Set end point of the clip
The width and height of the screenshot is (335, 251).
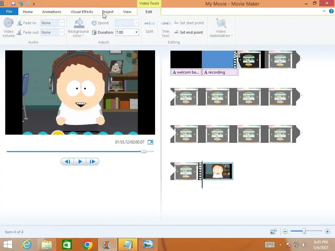[188, 32]
